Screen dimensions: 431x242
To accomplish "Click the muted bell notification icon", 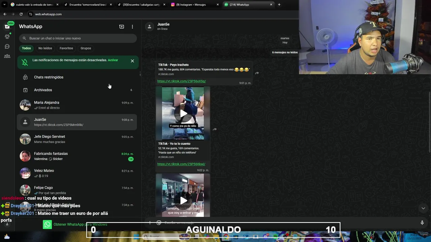I will (25, 62).
